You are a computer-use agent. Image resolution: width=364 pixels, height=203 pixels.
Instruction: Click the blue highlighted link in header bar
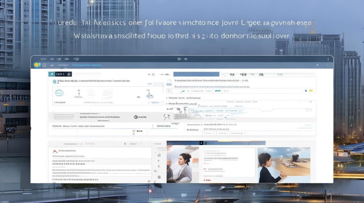coord(87,65)
